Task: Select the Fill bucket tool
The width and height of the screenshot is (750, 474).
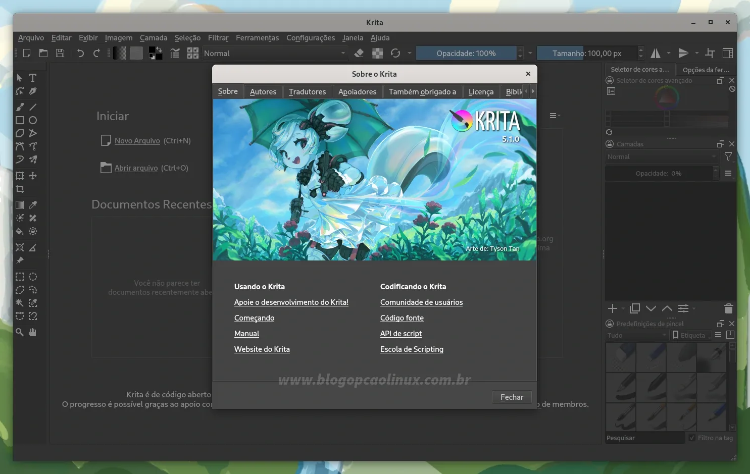Action: [20, 231]
